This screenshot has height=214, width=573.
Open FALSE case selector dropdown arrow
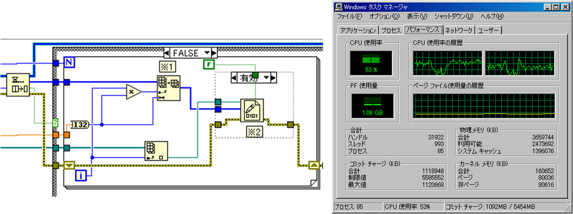pos(207,52)
